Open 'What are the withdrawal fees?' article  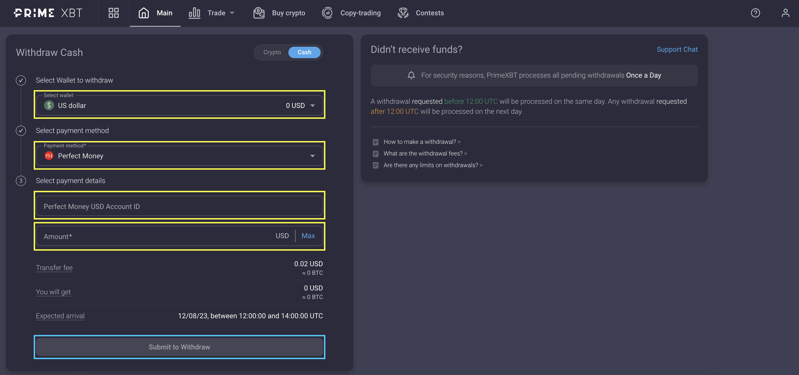coord(425,154)
